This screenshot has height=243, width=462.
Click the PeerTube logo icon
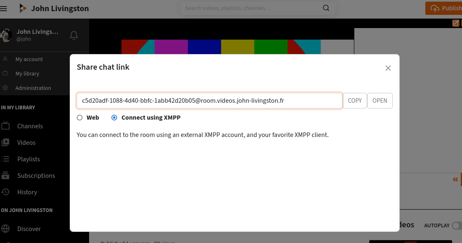click(x=23, y=8)
